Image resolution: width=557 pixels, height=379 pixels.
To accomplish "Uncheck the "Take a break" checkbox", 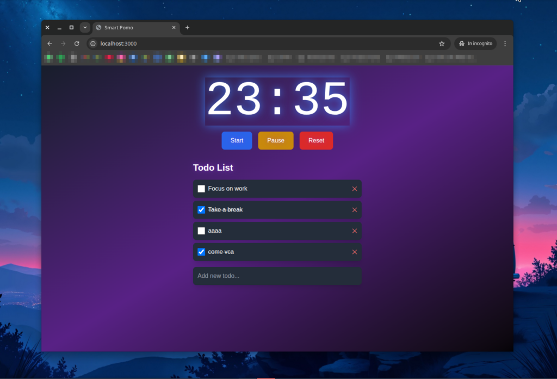I will coord(201,210).
